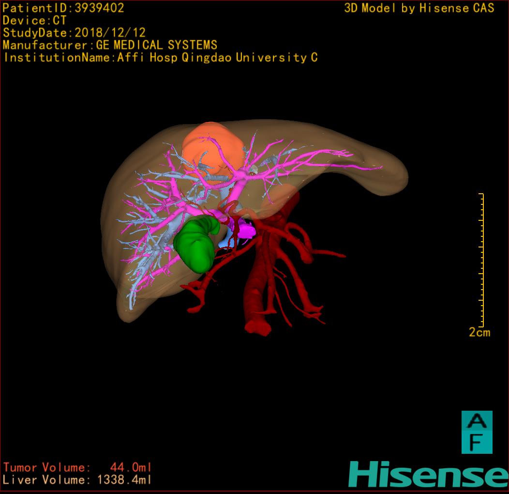
Task: Click the 2cm scale label
Action: pos(479,332)
